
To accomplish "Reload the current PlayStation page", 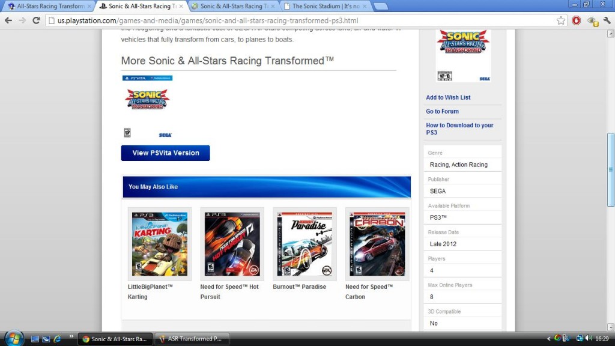I will click(36, 20).
